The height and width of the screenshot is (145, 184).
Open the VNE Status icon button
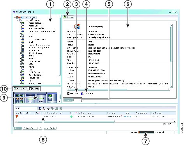click(73, 93)
